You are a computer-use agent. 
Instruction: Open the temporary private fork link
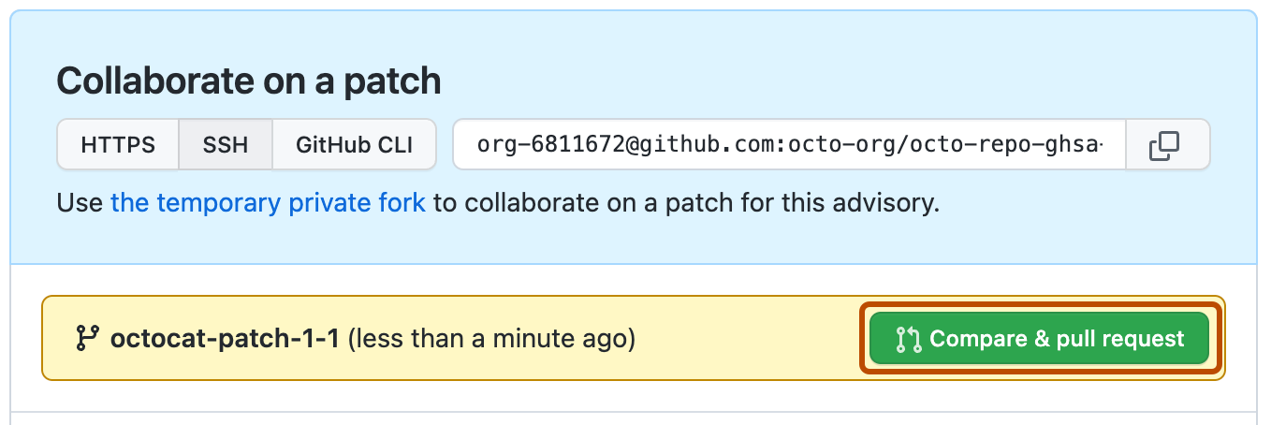(268, 202)
